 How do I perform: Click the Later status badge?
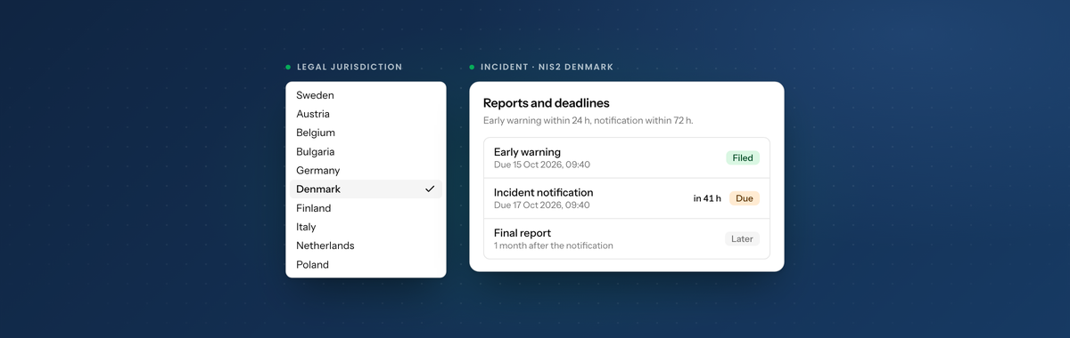click(742, 238)
